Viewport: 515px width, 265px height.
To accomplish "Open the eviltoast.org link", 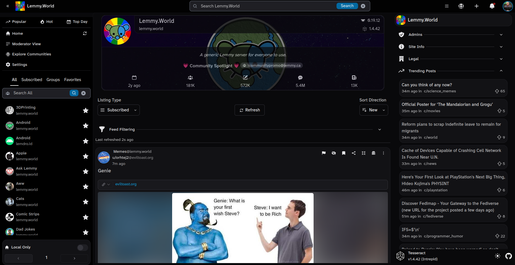I will tap(126, 184).
